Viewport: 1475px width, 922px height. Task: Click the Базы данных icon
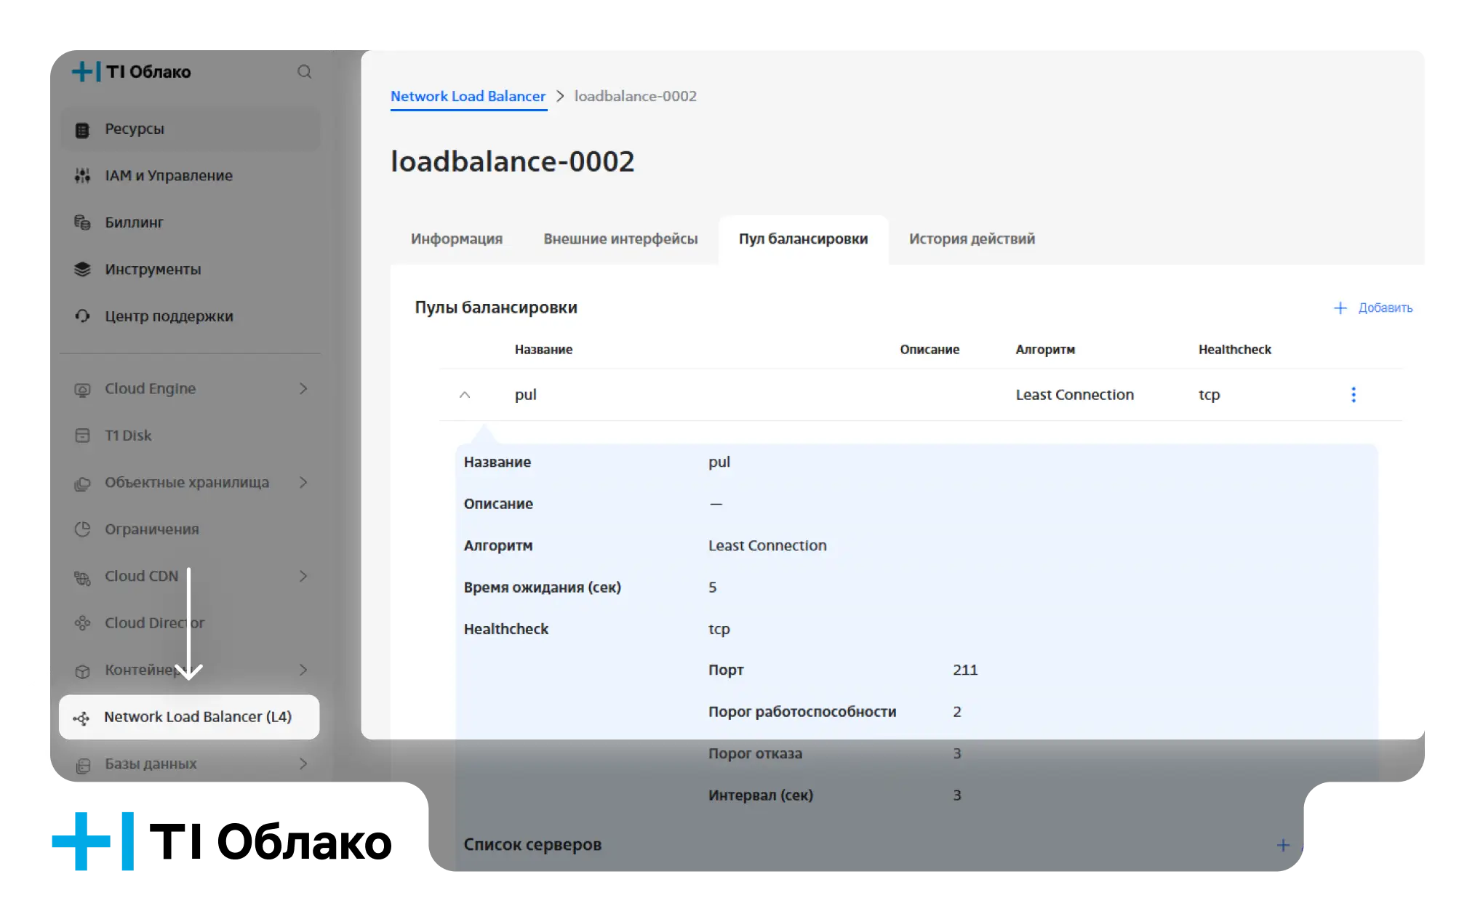coord(82,764)
